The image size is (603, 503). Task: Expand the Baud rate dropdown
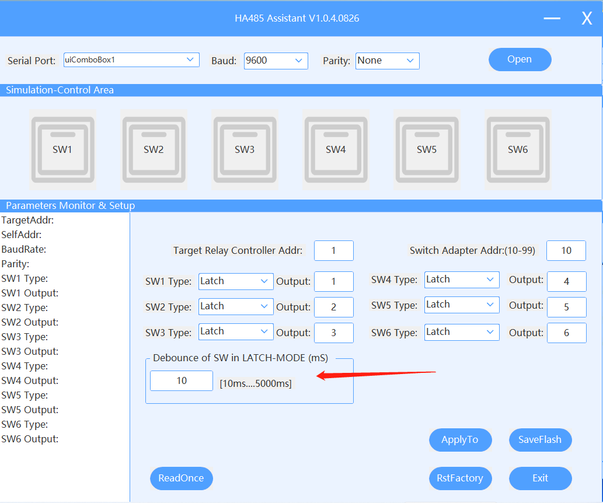[x=276, y=61]
